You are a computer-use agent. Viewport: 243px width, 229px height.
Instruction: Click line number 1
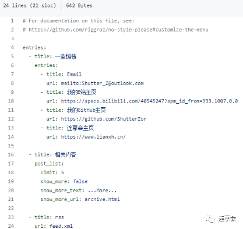tap(12, 20)
